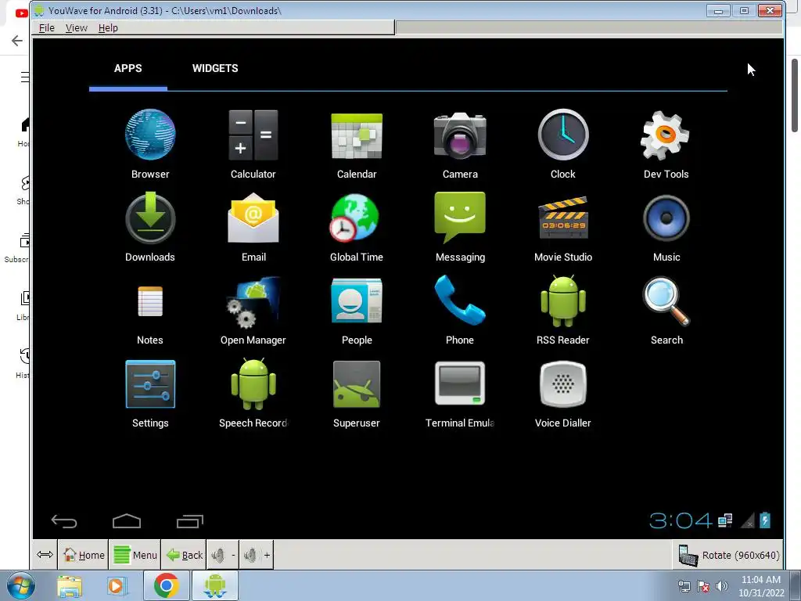Tap the Android recent apps icon
The width and height of the screenshot is (801, 601).
[x=190, y=521]
